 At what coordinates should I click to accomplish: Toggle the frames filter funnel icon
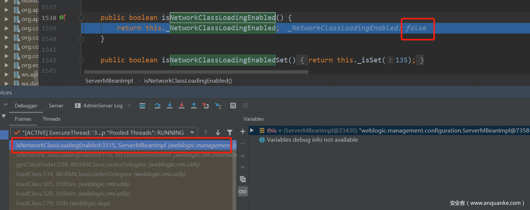point(230,132)
